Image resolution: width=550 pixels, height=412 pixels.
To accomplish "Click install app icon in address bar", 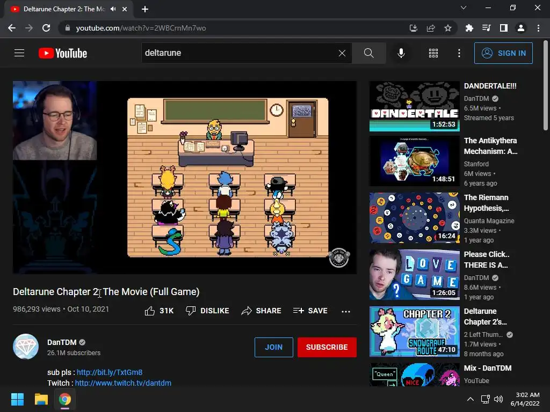I will [x=413, y=28].
